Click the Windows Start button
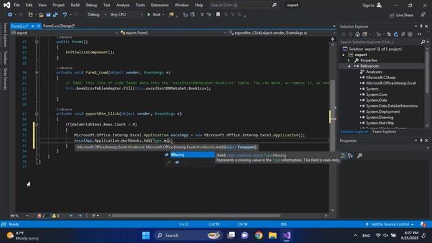Viewport: 432px width, 243px height. tap(146, 236)
